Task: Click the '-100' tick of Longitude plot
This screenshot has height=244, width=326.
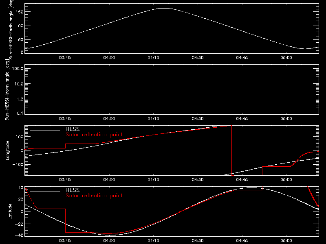Action: click(x=18, y=164)
